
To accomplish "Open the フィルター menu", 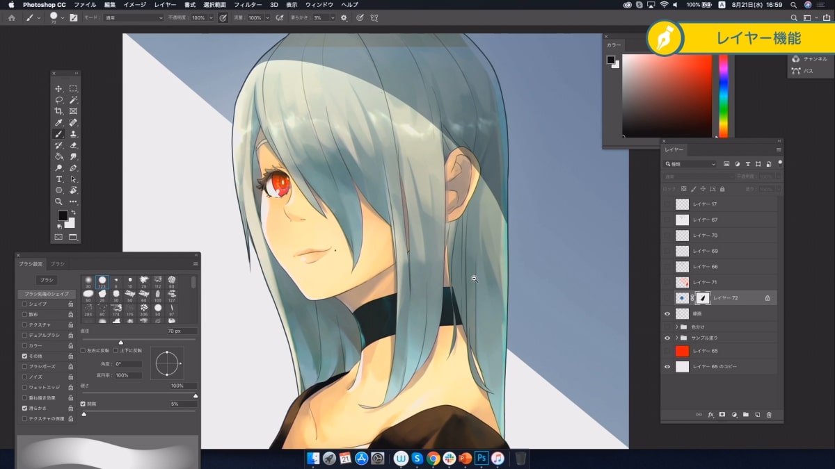I will 248,5.
